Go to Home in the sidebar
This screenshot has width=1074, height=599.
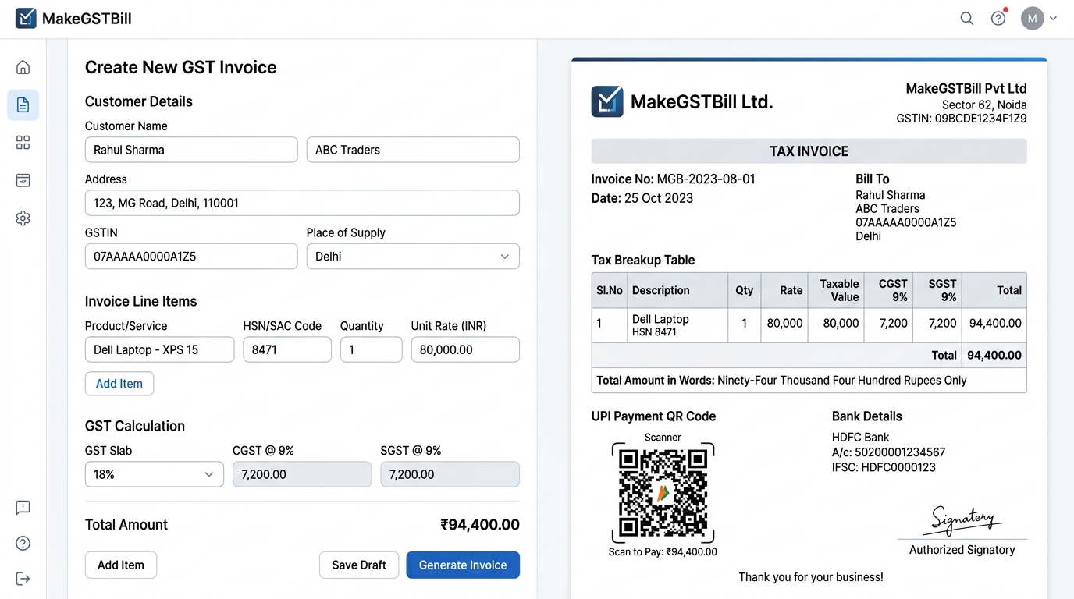tap(23, 67)
